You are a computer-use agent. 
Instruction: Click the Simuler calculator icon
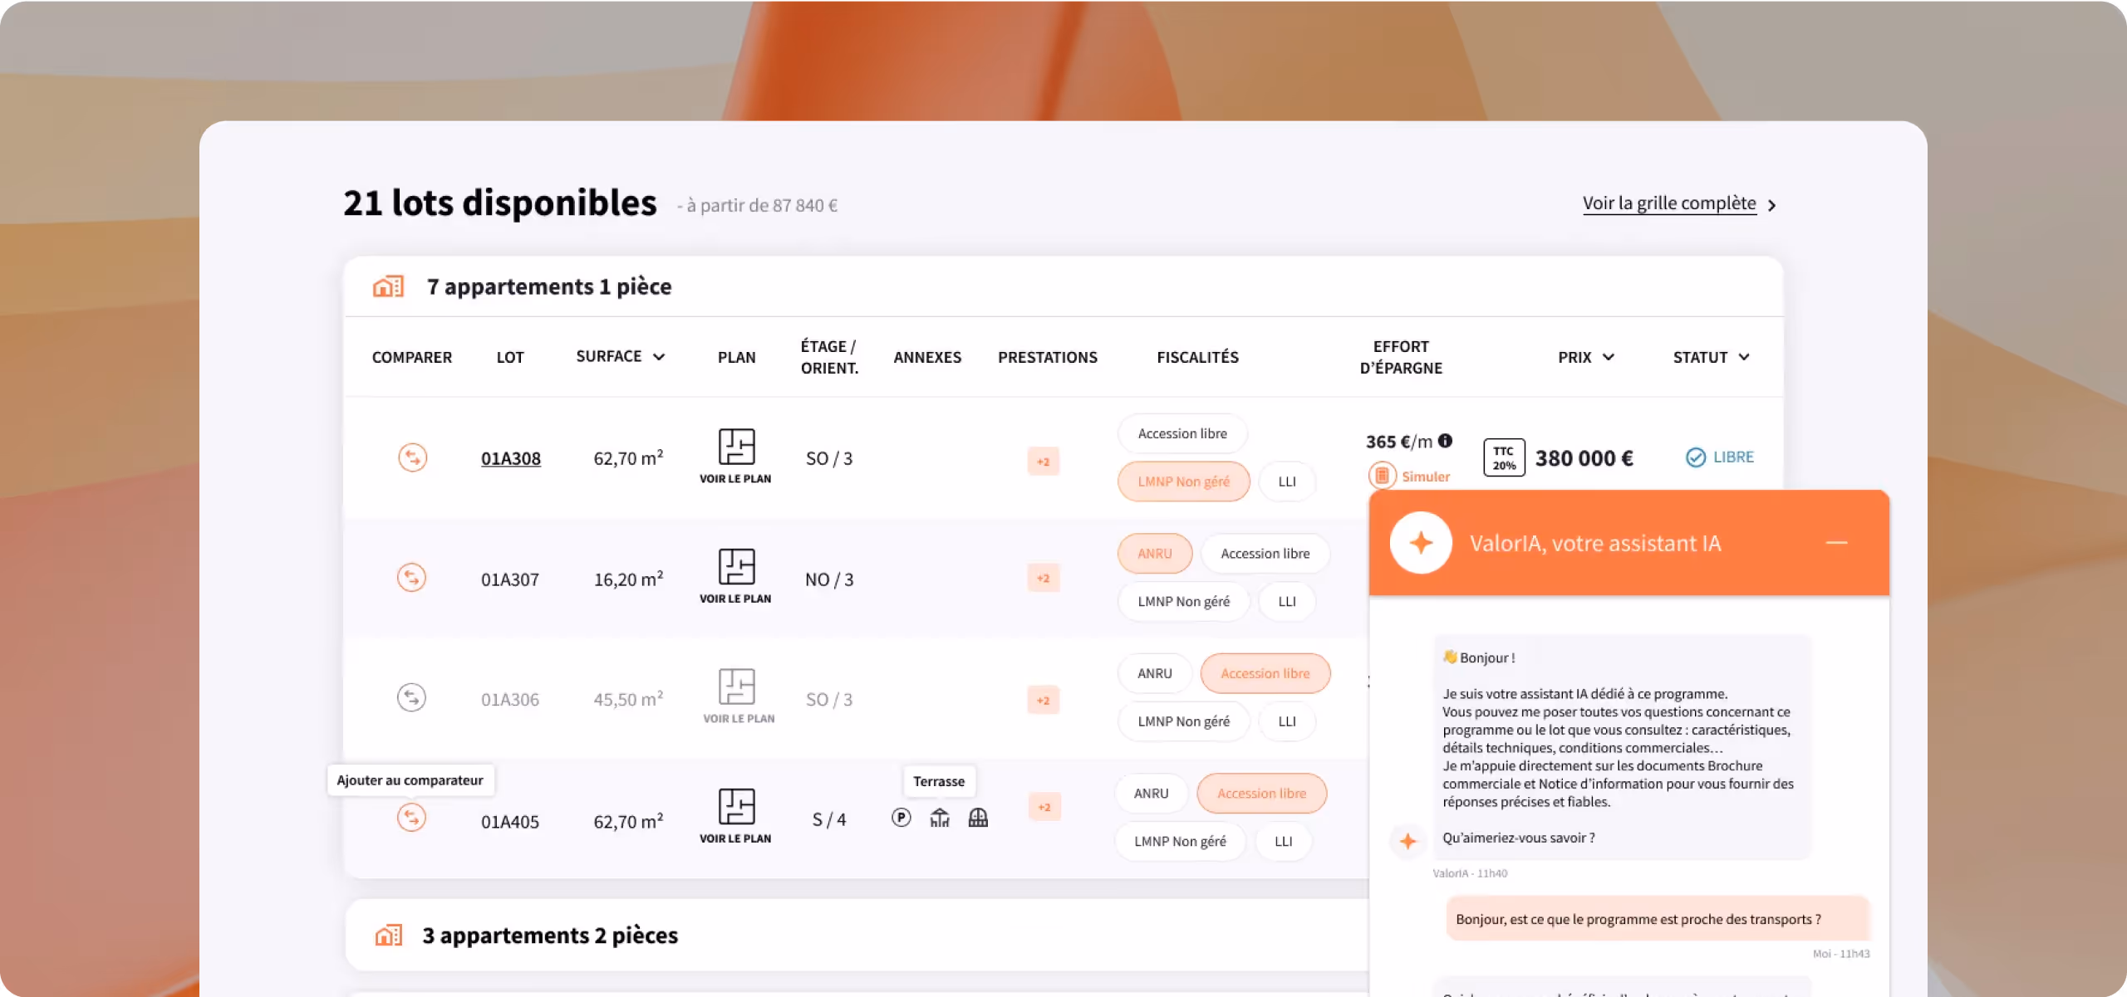pyautogui.click(x=1382, y=476)
